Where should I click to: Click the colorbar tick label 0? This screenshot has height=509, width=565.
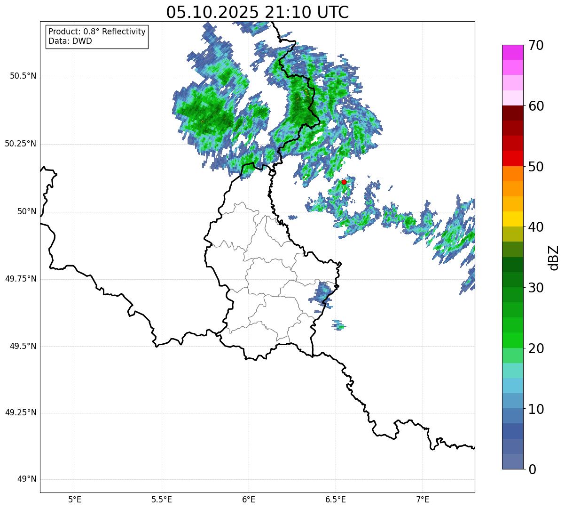click(532, 469)
